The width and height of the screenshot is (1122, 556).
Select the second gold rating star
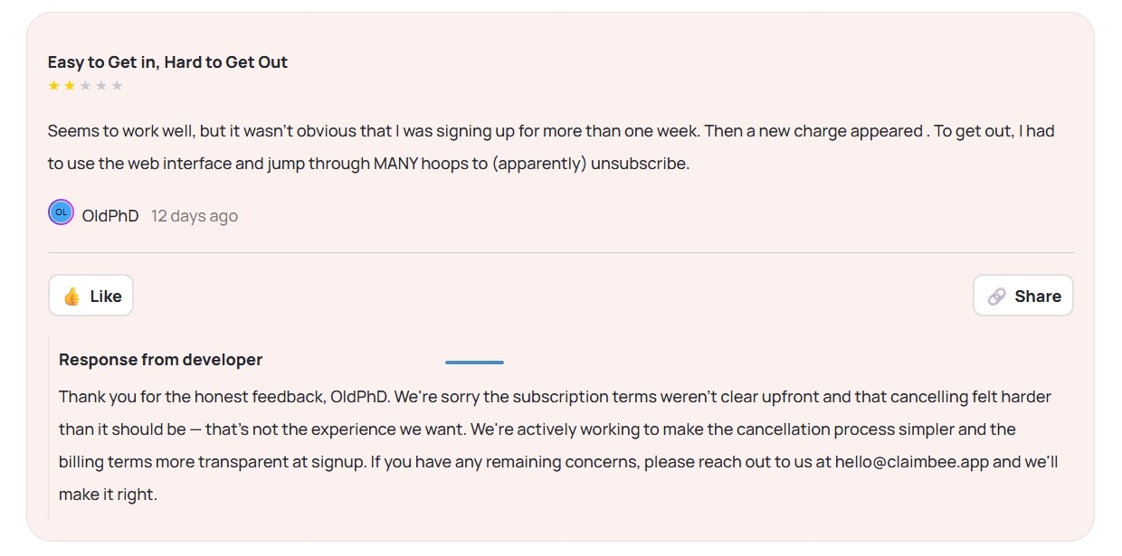(x=70, y=86)
